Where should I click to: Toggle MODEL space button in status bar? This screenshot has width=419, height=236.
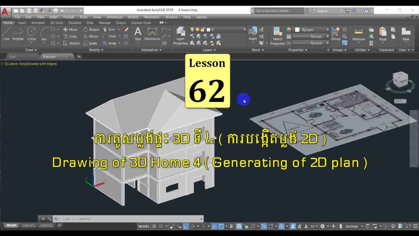(x=144, y=226)
